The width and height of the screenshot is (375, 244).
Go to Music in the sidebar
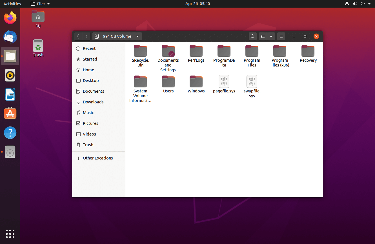click(x=99, y=113)
